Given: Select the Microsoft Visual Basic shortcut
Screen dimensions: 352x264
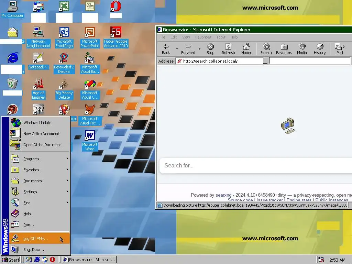Looking at the screenshot, I should tap(90, 63).
